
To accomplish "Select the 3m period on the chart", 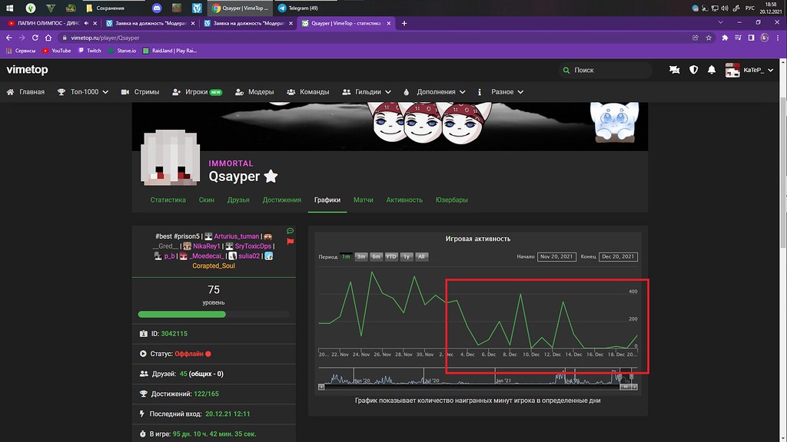I will (x=360, y=257).
